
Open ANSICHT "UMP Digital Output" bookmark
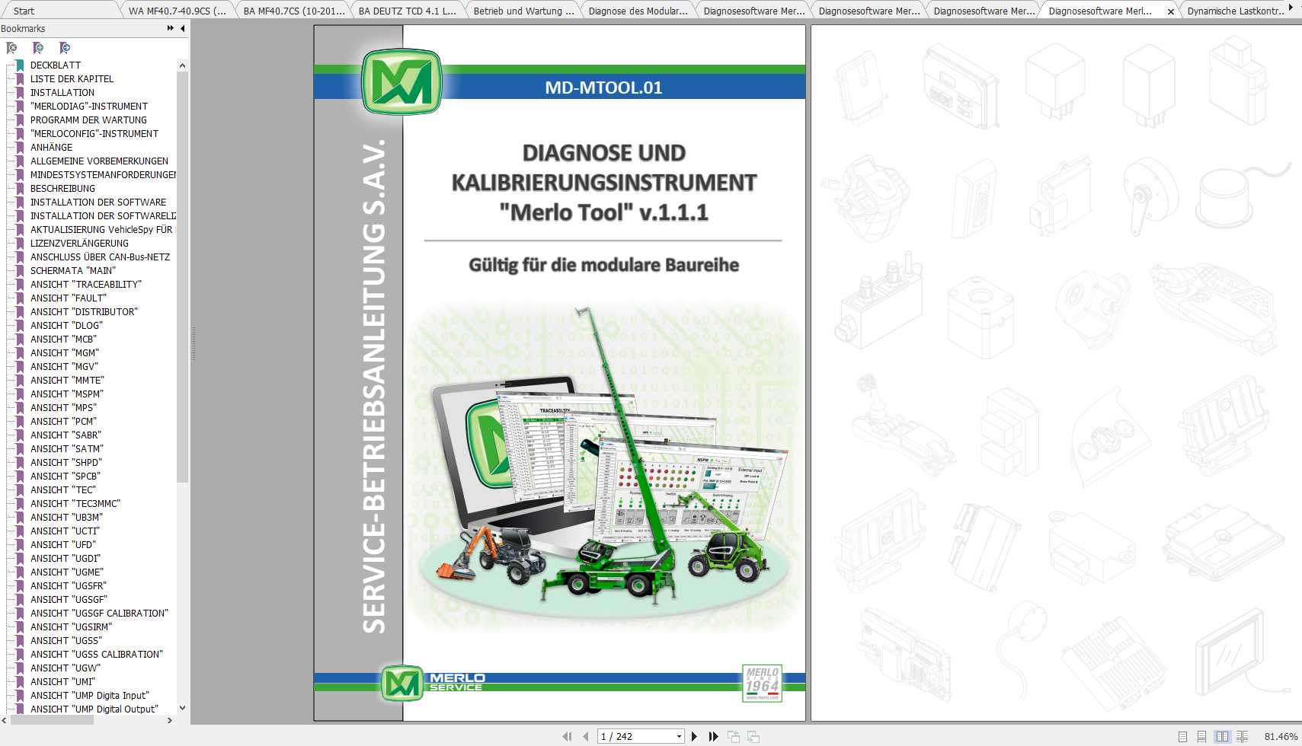click(x=94, y=709)
